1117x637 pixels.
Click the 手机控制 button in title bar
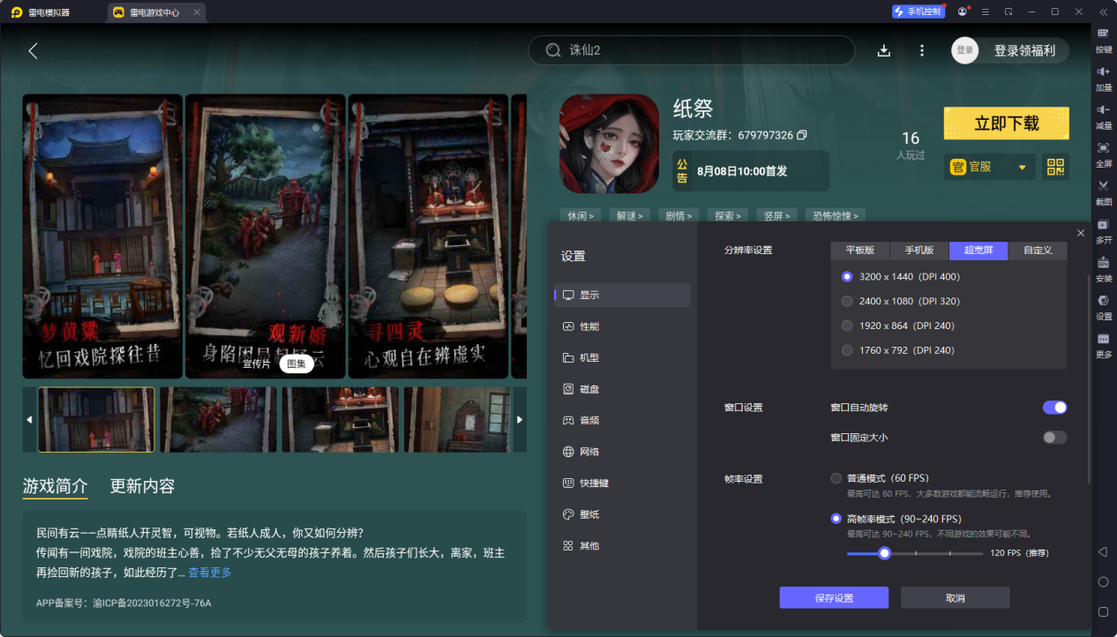(918, 11)
